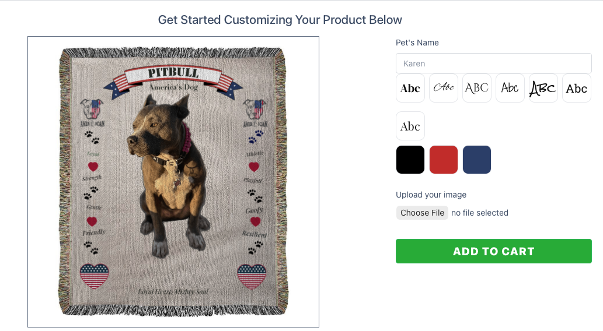Click the Pet's Name field label

click(x=417, y=43)
